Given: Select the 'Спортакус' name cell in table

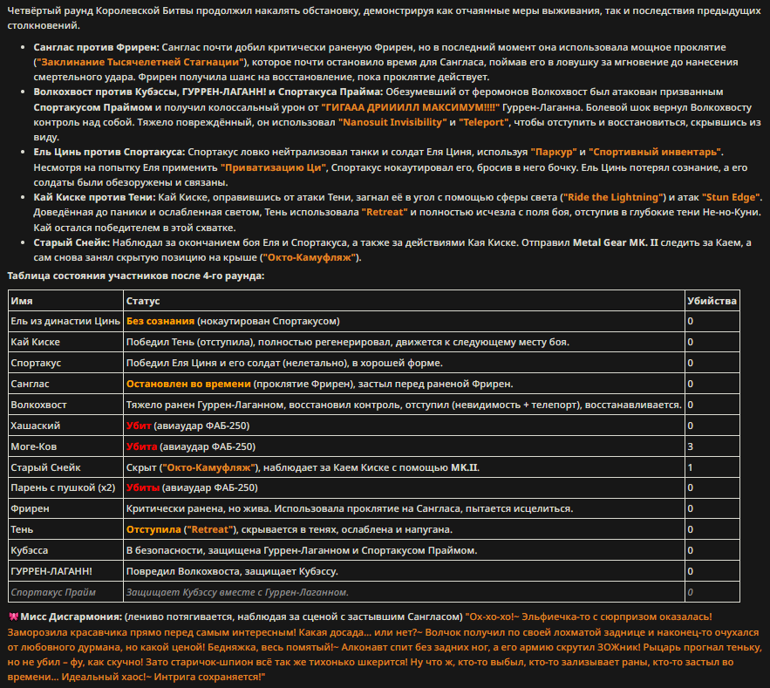Looking at the screenshot, I should tap(65, 363).
